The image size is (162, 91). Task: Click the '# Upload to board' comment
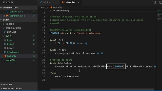(61, 60)
